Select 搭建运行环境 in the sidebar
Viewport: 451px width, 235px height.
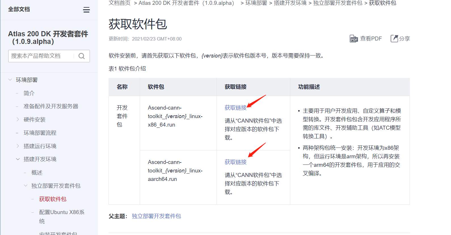40,146
